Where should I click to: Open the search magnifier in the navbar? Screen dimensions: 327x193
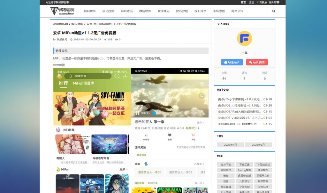click(273, 11)
